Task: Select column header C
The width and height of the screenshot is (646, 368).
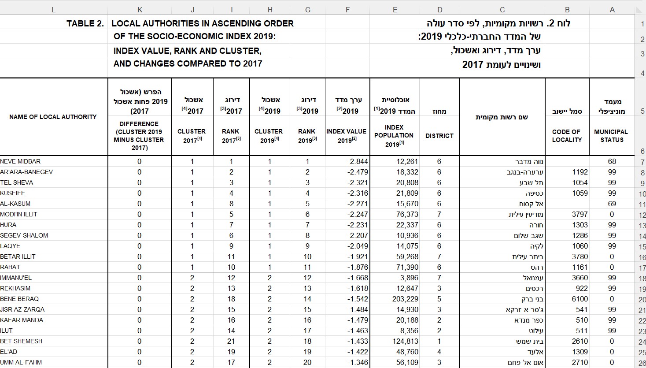Action: (502, 10)
